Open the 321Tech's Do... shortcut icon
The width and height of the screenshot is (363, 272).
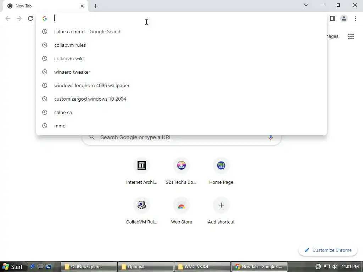pyautogui.click(x=181, y=165)
